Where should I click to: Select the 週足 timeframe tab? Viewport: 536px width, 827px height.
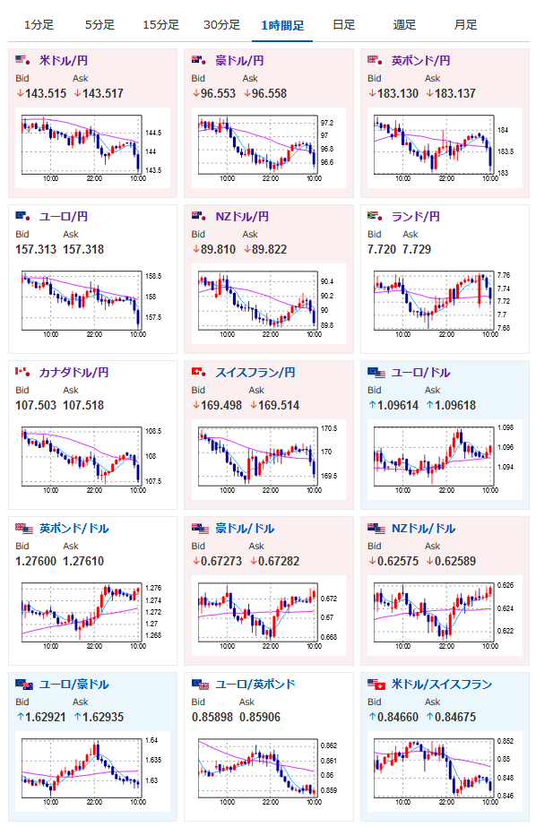coord(404,25)
